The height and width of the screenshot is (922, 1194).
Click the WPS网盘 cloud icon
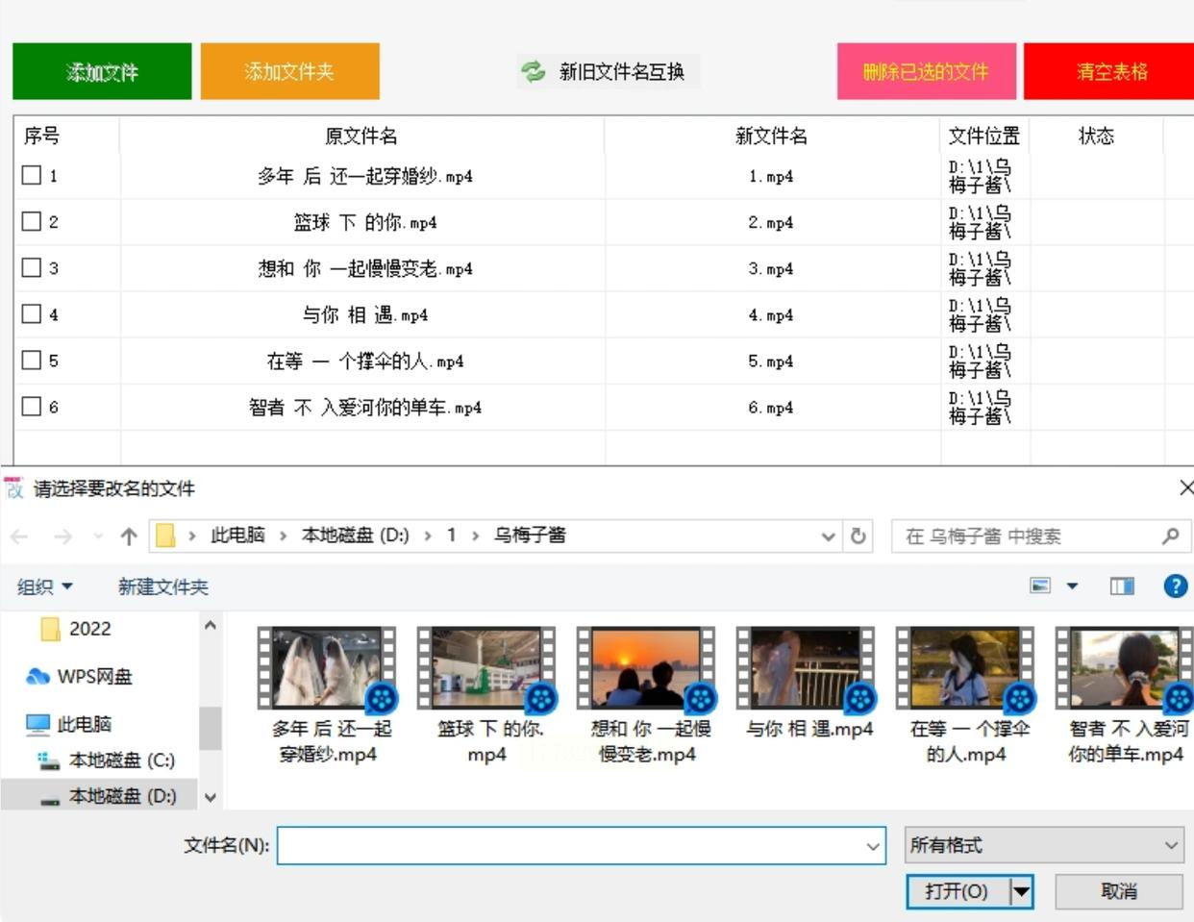pos(37,676)
